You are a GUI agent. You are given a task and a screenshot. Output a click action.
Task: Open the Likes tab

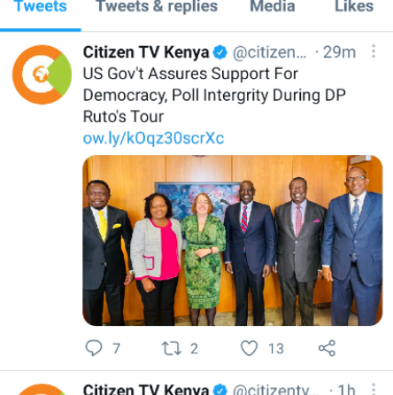[x=354, y=6]
